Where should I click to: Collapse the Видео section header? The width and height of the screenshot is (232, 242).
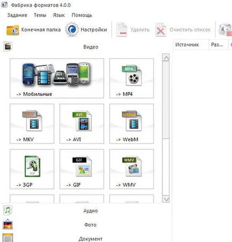[x=85, y=47]
